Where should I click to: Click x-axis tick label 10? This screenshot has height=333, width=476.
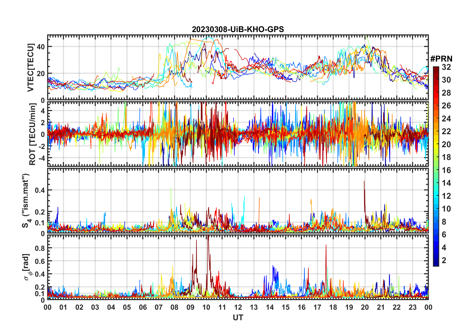206,307
